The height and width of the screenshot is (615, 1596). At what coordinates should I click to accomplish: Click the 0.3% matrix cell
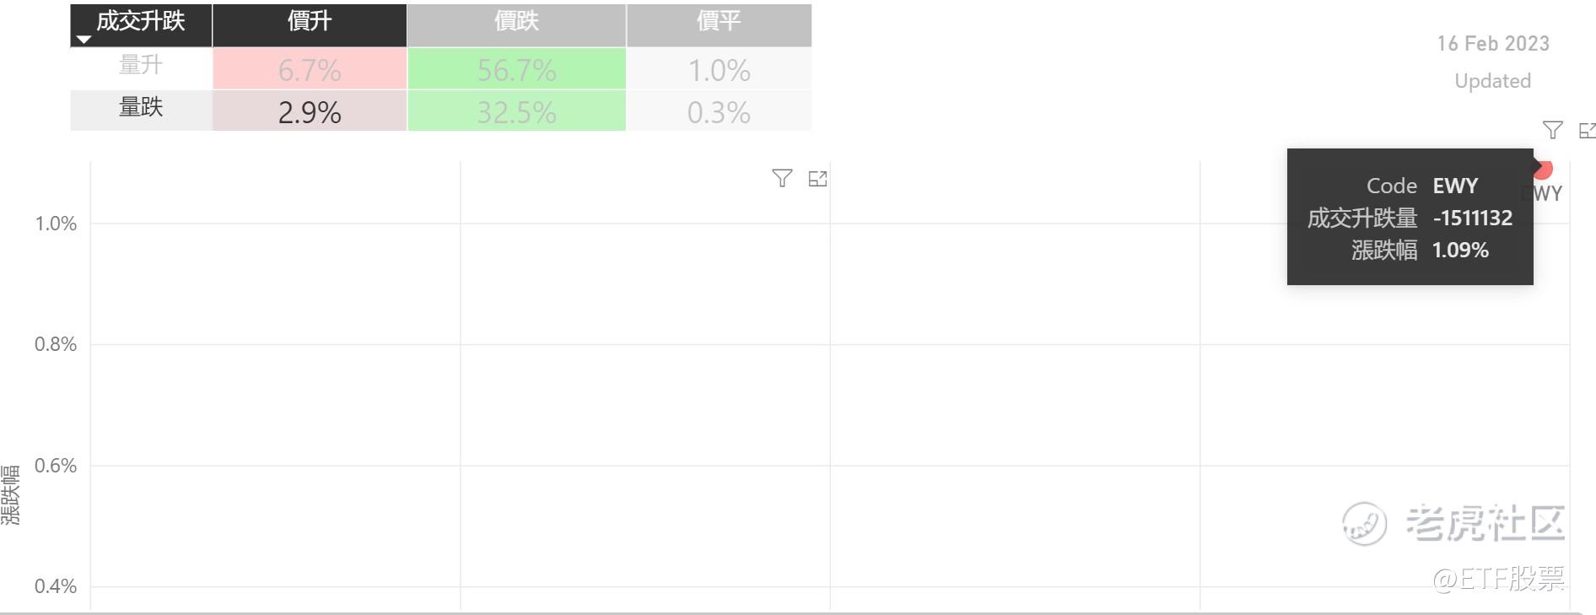719,112
